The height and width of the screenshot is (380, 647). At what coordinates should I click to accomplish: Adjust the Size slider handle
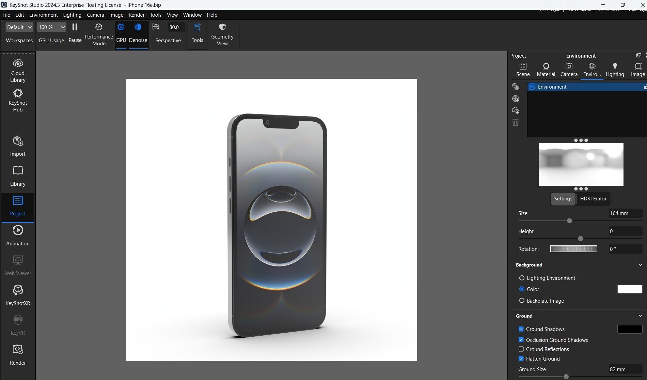point(569,221)
